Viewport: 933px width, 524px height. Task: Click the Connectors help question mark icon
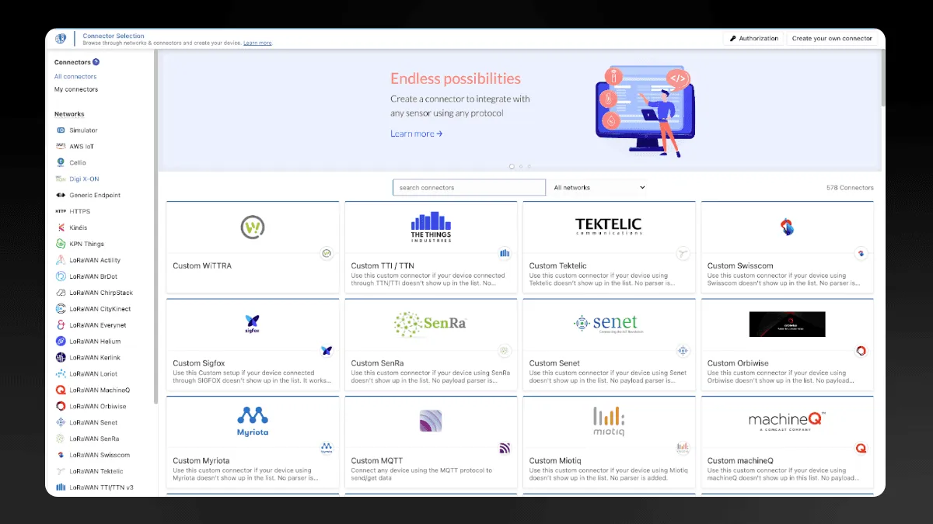tap(94, 62)
